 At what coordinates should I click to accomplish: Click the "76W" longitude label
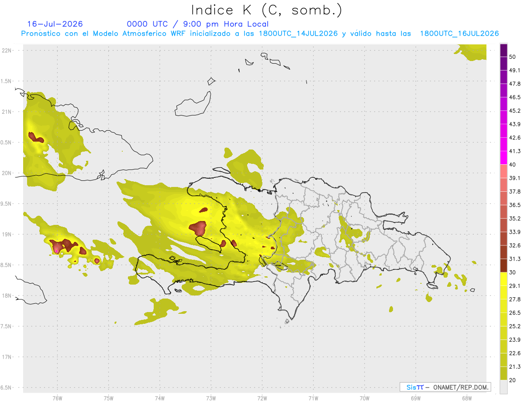[x=57, y=398]
